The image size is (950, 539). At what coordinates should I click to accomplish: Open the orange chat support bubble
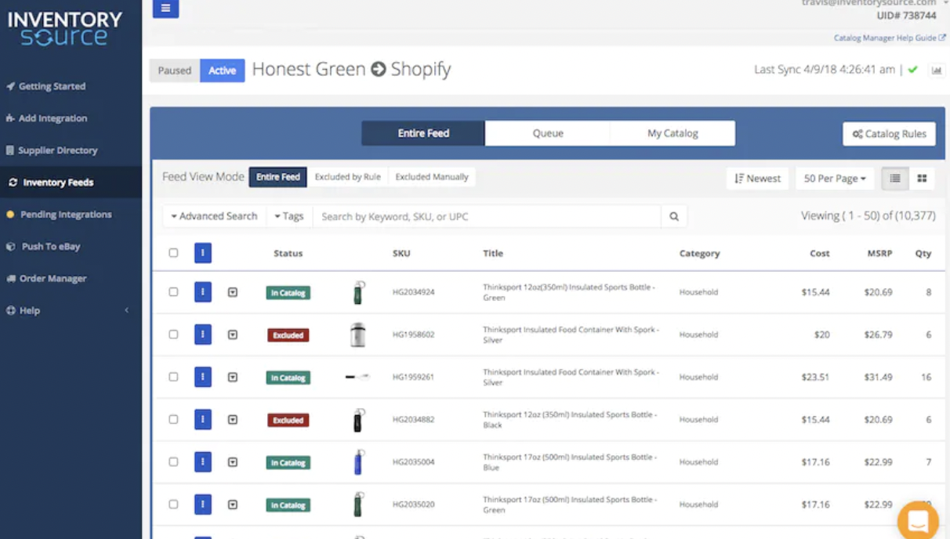917,520
